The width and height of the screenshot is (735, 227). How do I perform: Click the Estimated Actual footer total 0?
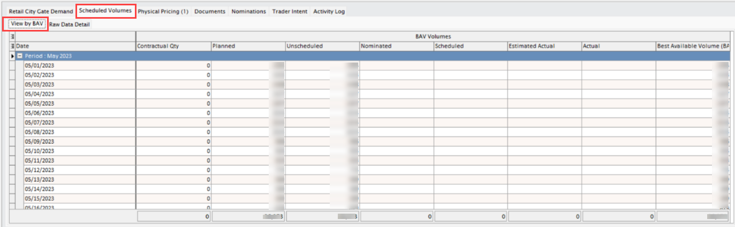(545, 217)
